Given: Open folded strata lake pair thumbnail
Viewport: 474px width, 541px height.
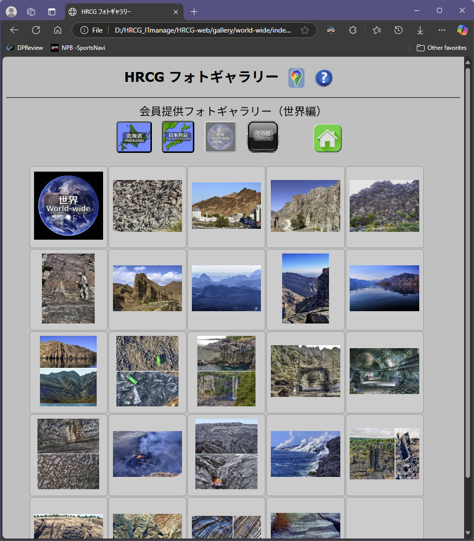Looking at the screenshot, I should pyautogui.click(x=68, y=371).
